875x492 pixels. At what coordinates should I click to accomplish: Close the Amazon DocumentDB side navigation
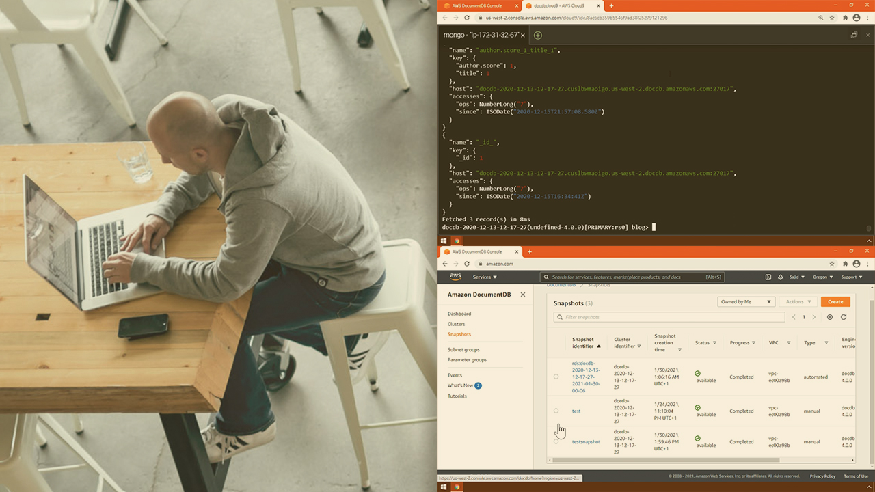523,295
